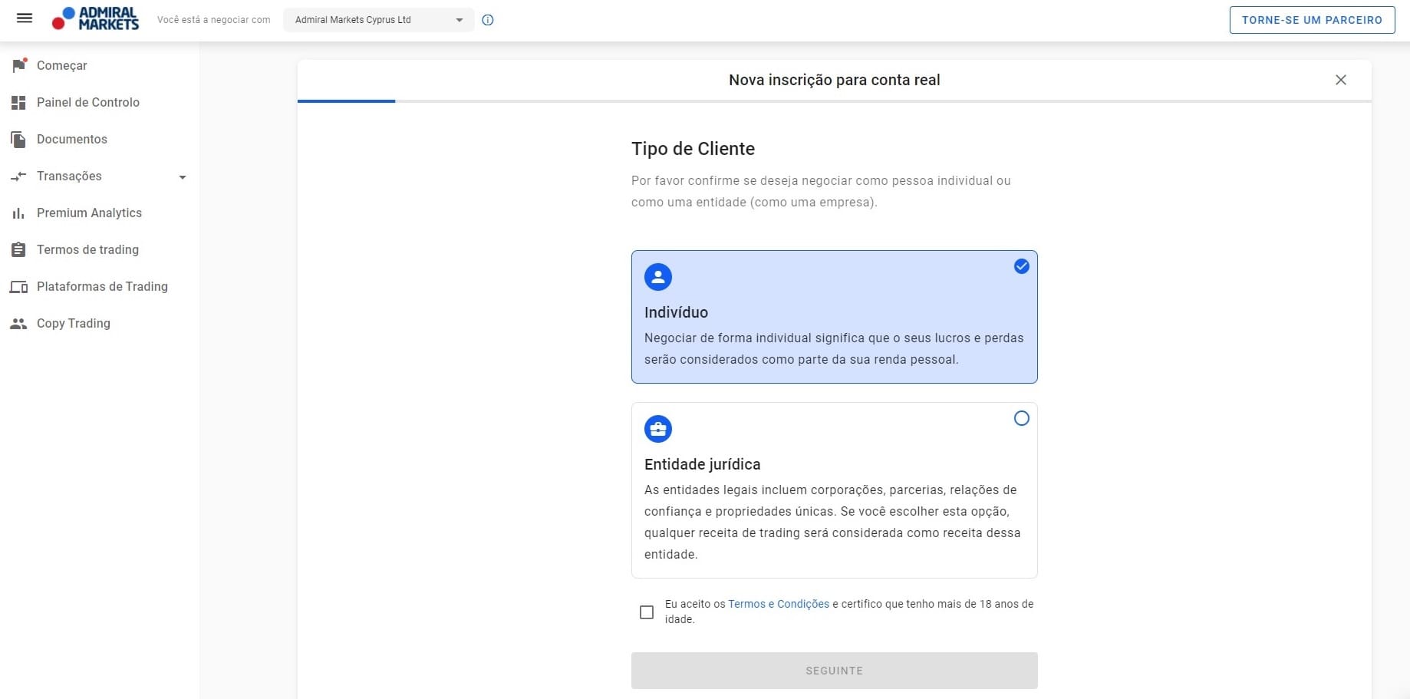Open the Admiral Markets Cyprus Ltd dropdown

[379, 20]
